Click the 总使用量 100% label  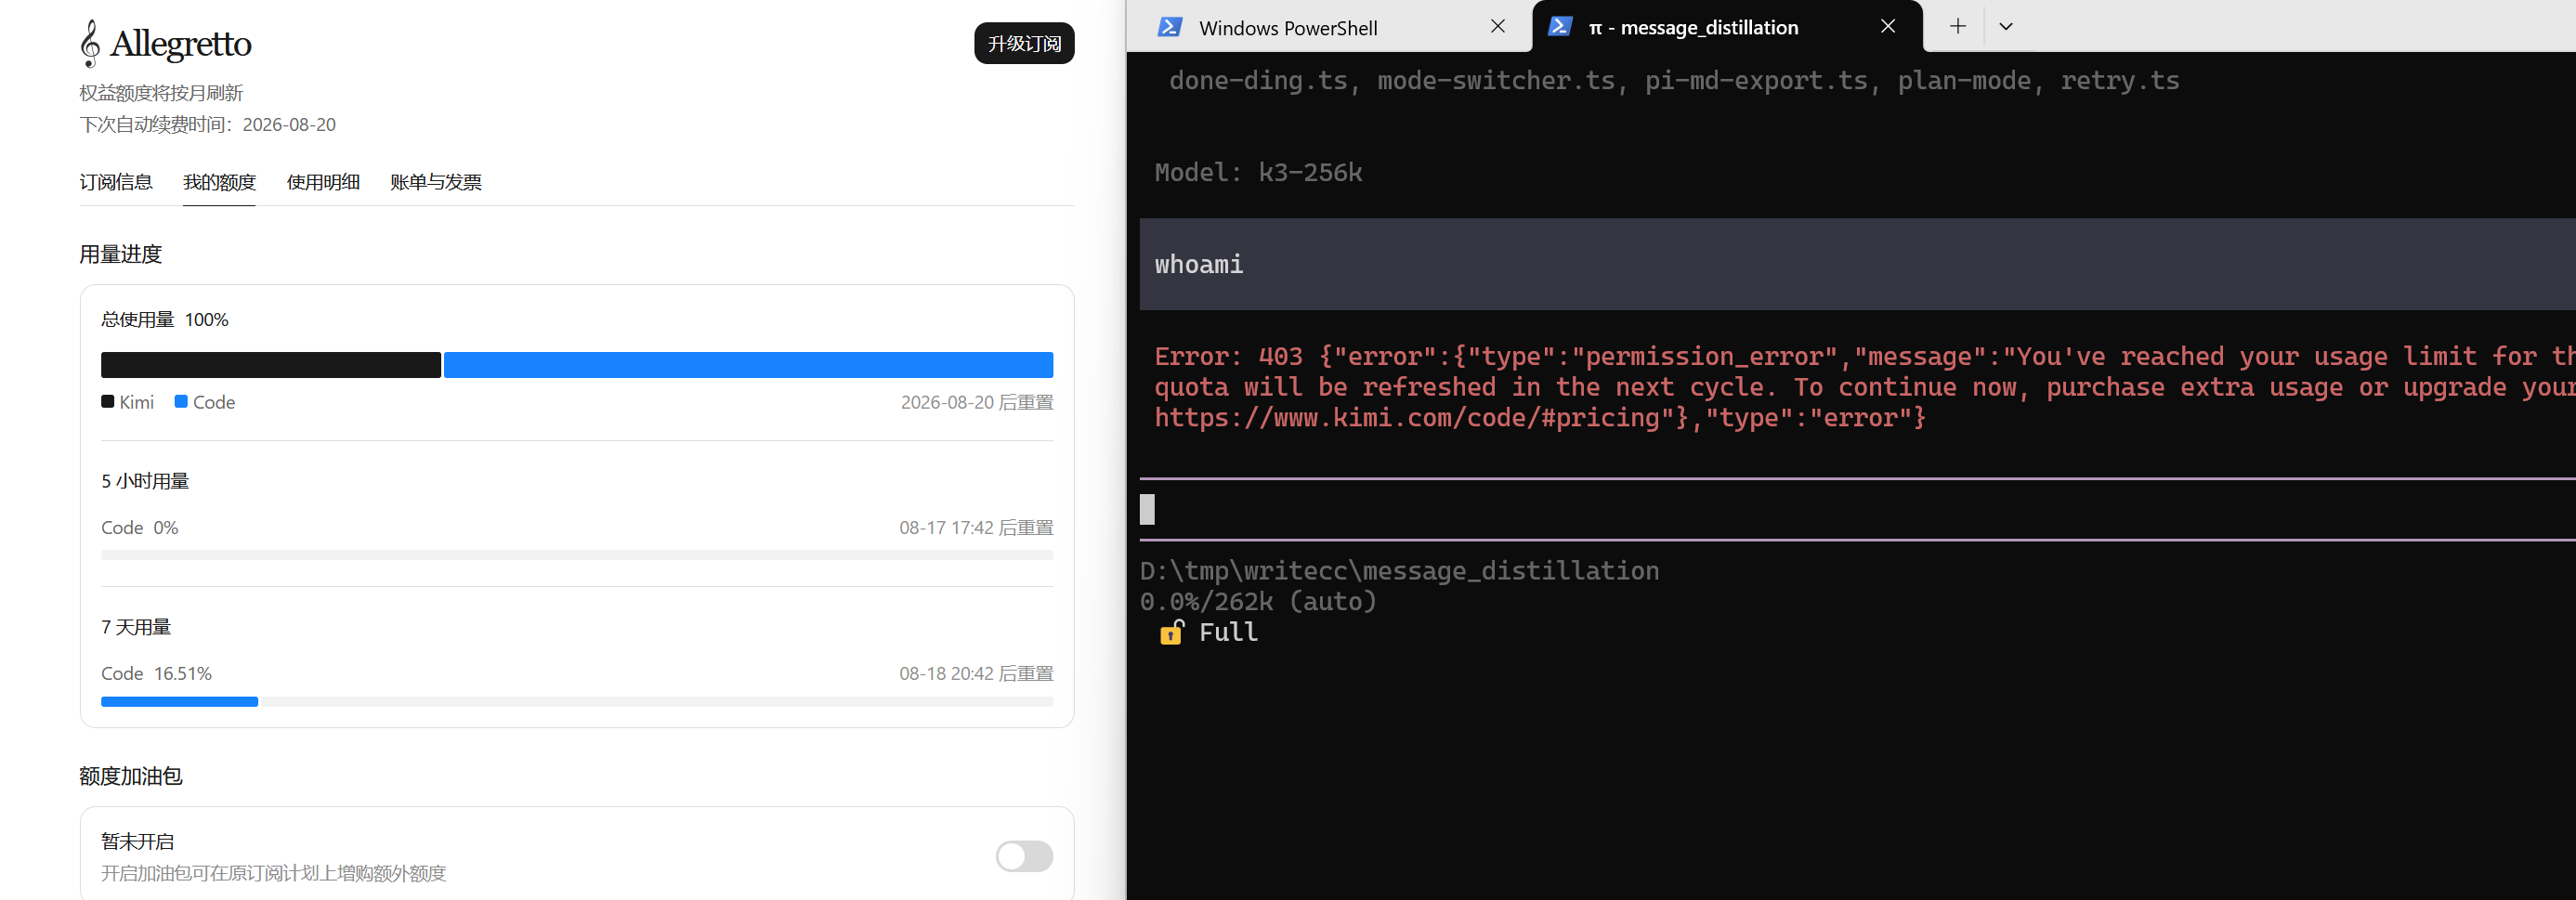tap(165, 320)
